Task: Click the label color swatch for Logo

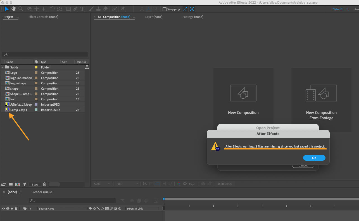Action: (x=36, y=73)
